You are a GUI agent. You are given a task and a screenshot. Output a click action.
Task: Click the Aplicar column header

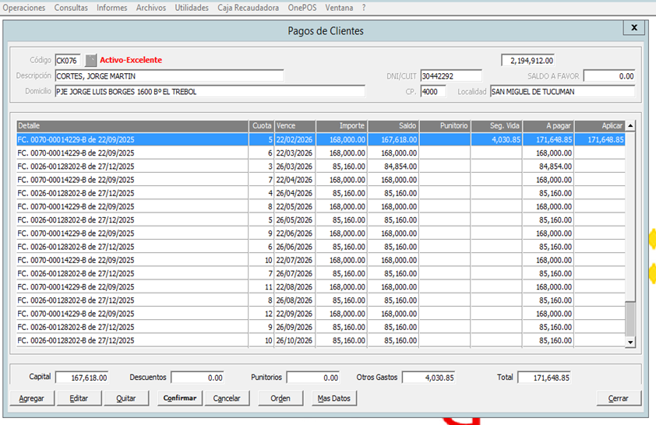[600, 126]
